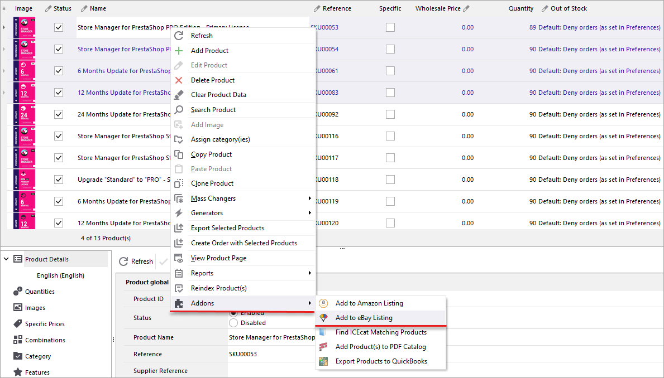Click the Clone Product icon
Viewport: 664px width, 378px height.
point(179,183)
